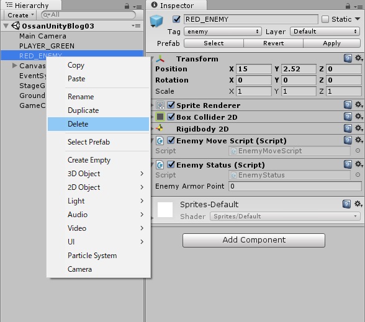
Task: Open the Static dropdown arrow
Action: [x=358, y=19]
